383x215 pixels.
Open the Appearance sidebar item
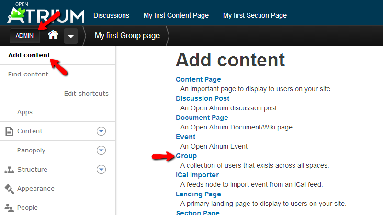tap(35, 189)
